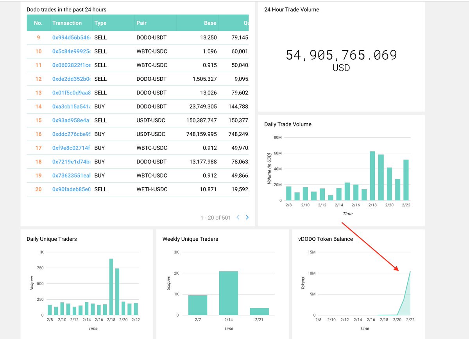
Task: Click the base value 150,387.747 cell
Action: pos(201,120)
